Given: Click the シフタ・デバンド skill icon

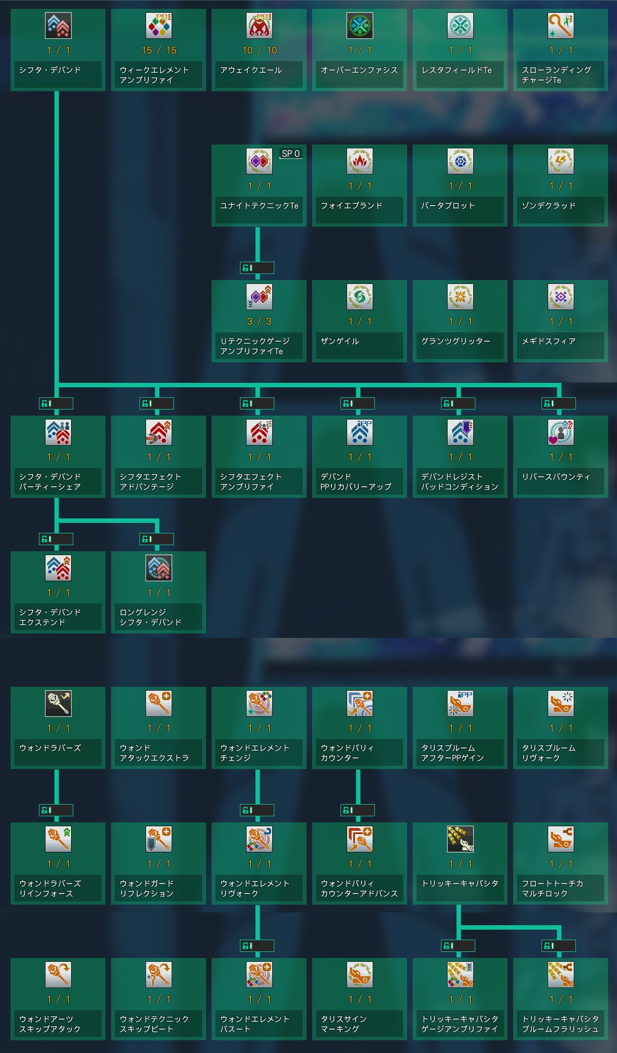Looking at the screenshot, I should click(58, 26).
